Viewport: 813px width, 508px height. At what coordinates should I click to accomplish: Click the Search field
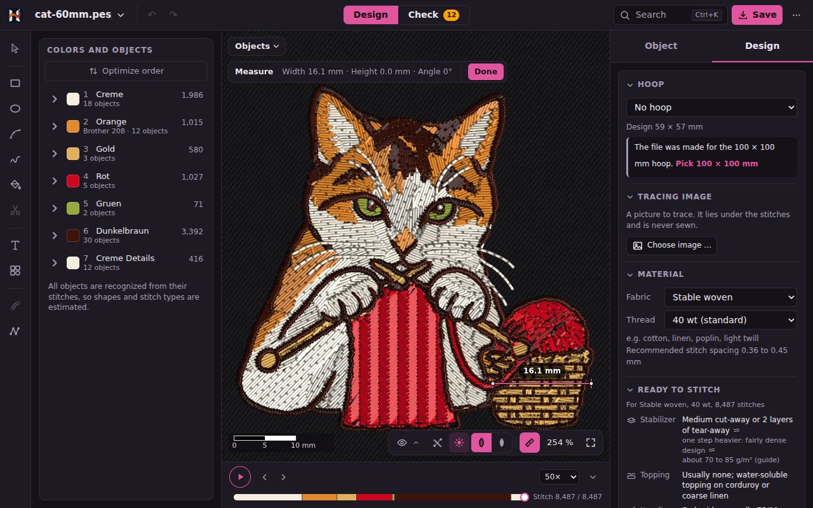671,15
